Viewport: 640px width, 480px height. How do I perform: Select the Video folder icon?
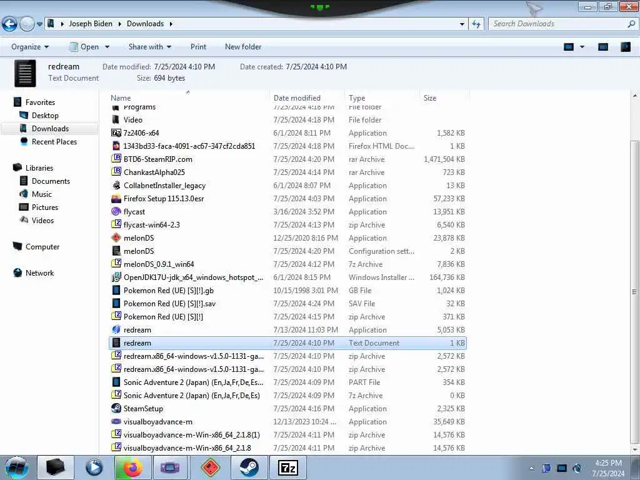(116, 119)
